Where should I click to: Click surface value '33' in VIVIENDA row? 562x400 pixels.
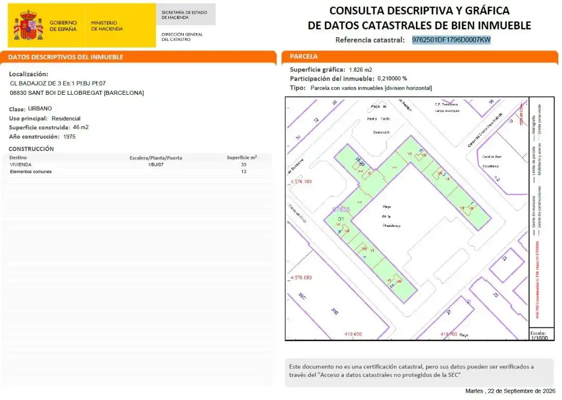(x=244, y=164)
